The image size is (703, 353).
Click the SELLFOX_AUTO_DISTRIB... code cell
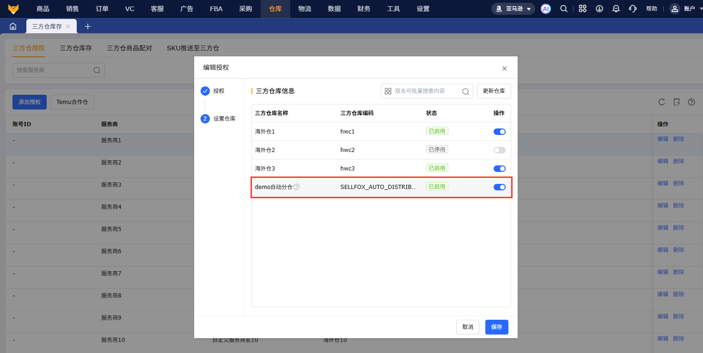pos(378,187)
